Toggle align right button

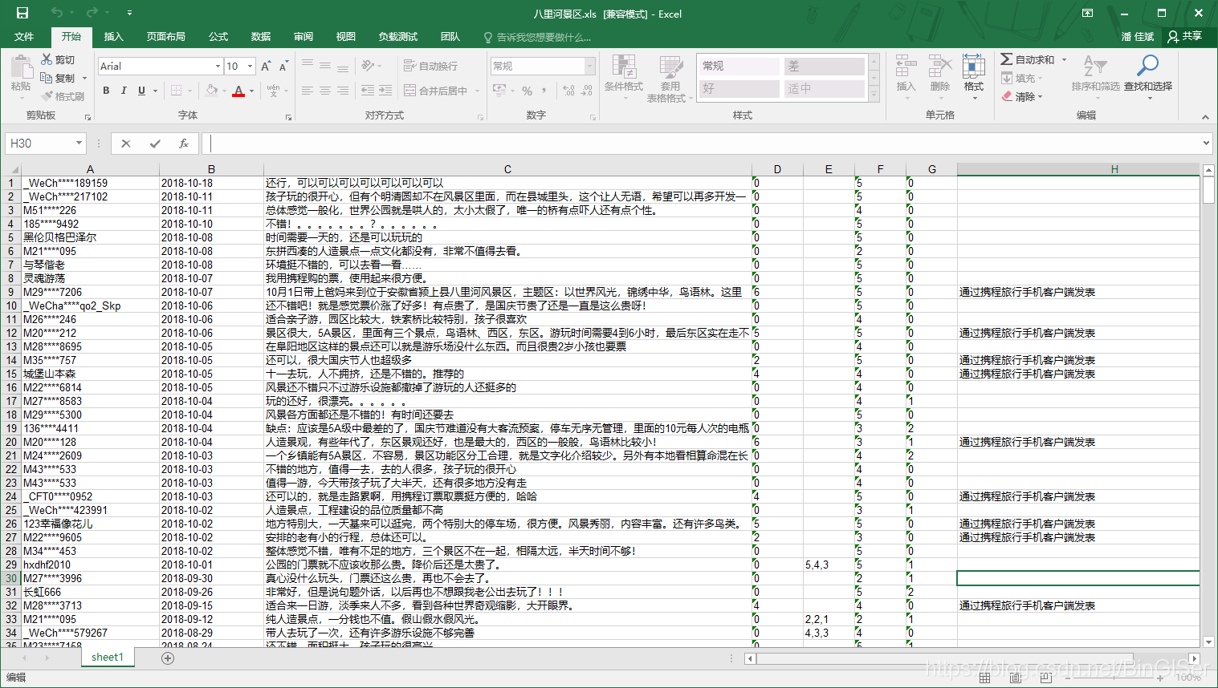pyautogui.click(x=343, y=91)
